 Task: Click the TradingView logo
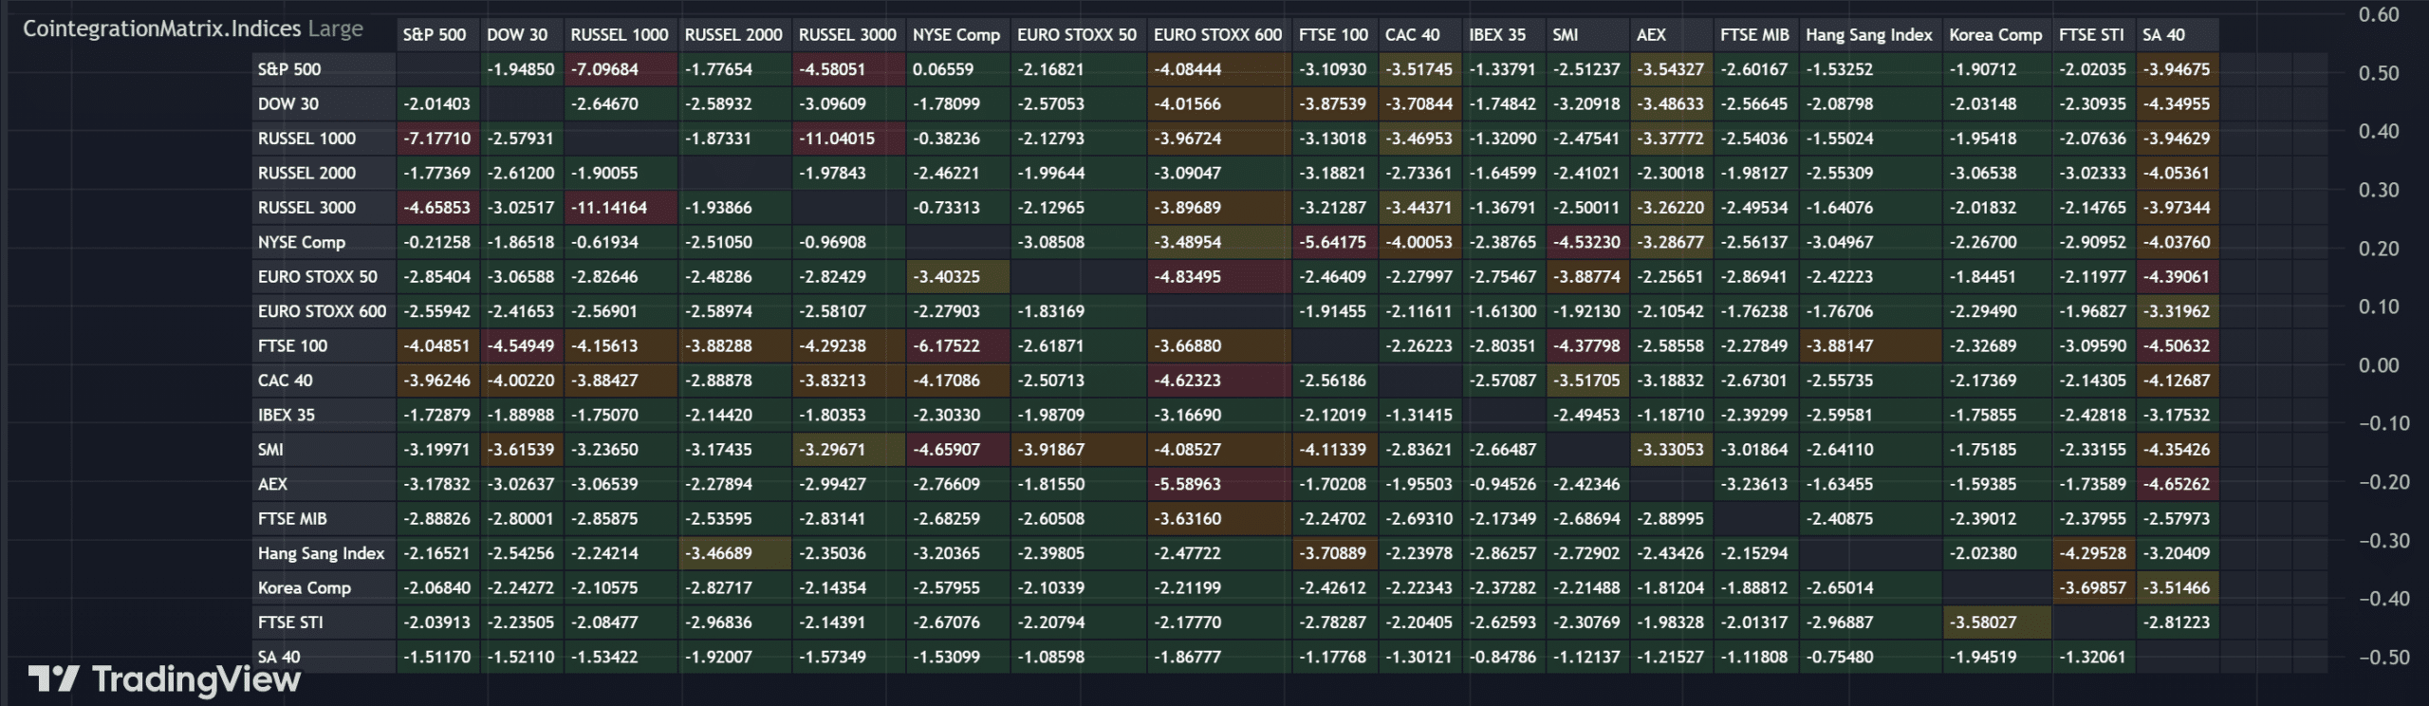[x=164, y=678]
